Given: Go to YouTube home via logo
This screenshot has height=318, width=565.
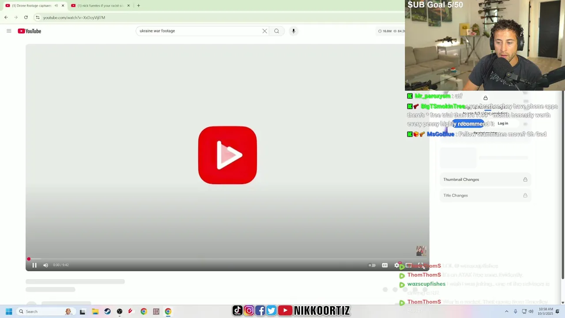Looking at the screenshot, I should pyautogui.click(x=30, y=31).
